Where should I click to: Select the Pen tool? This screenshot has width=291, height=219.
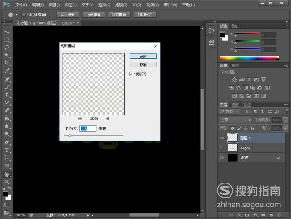7,142
